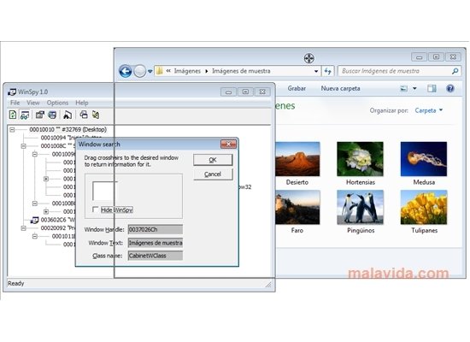The height and width of the screenshot is (342, 470).
Task: Select the Tulipanes thumbnail
Action: tap(424, 207)
